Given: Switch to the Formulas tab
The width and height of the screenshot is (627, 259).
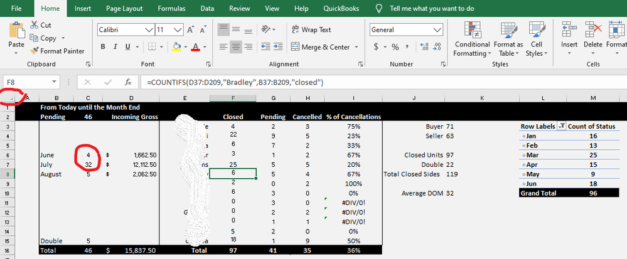Looking at the screenshot, I should [171, 8].
